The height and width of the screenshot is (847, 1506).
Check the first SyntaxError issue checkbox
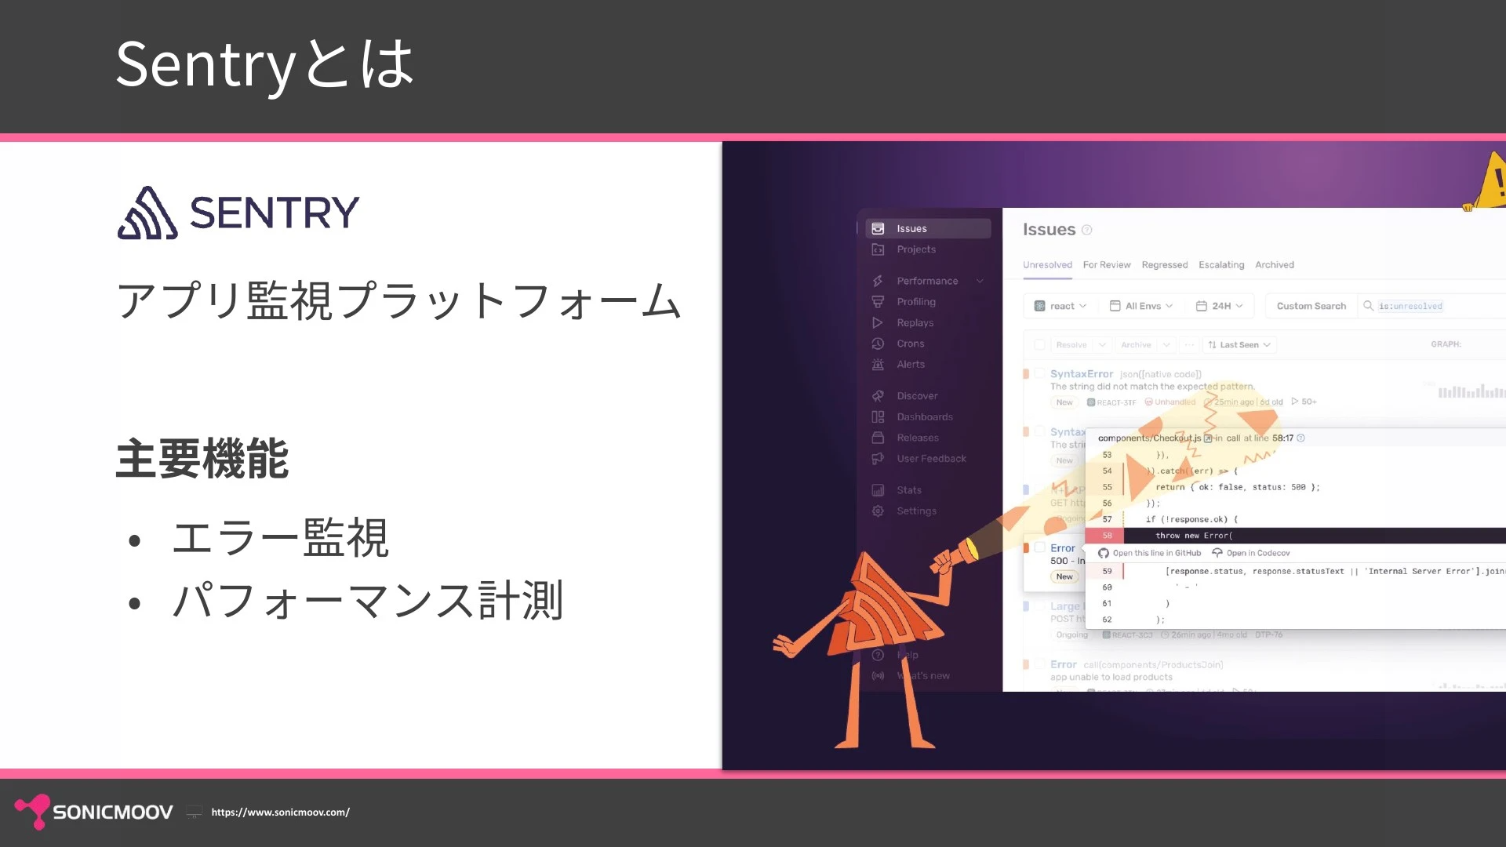[1039, 374]
